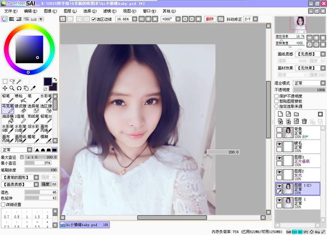This screenshot has width=327, height=235.
Task: Select the zoom magnifier tool
Action: click(12, 88)
